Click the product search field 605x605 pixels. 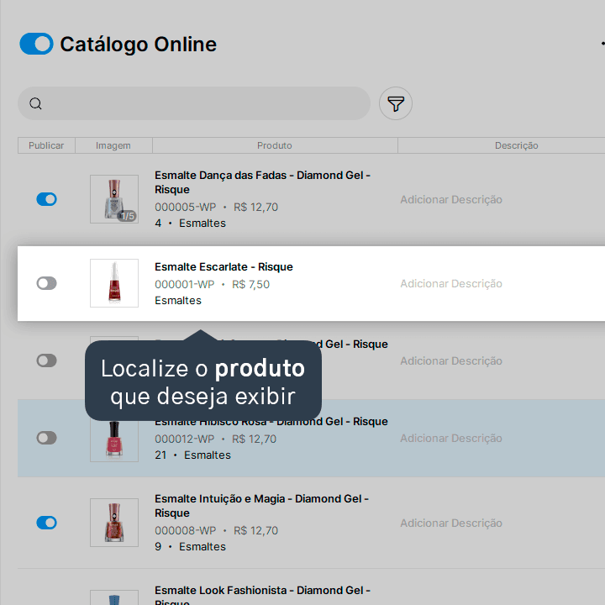[194, 103]
